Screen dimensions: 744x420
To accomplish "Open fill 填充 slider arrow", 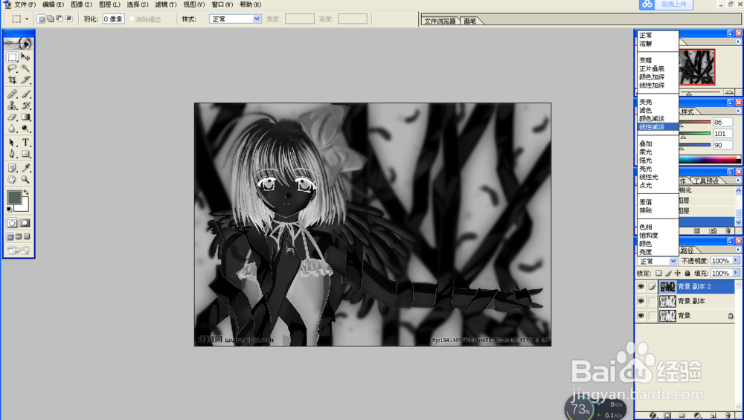I will tap(736, 273).
